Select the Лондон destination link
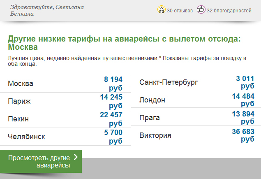Image resolution: width=261 pixels, height=179 pixels. click(152, 100)
